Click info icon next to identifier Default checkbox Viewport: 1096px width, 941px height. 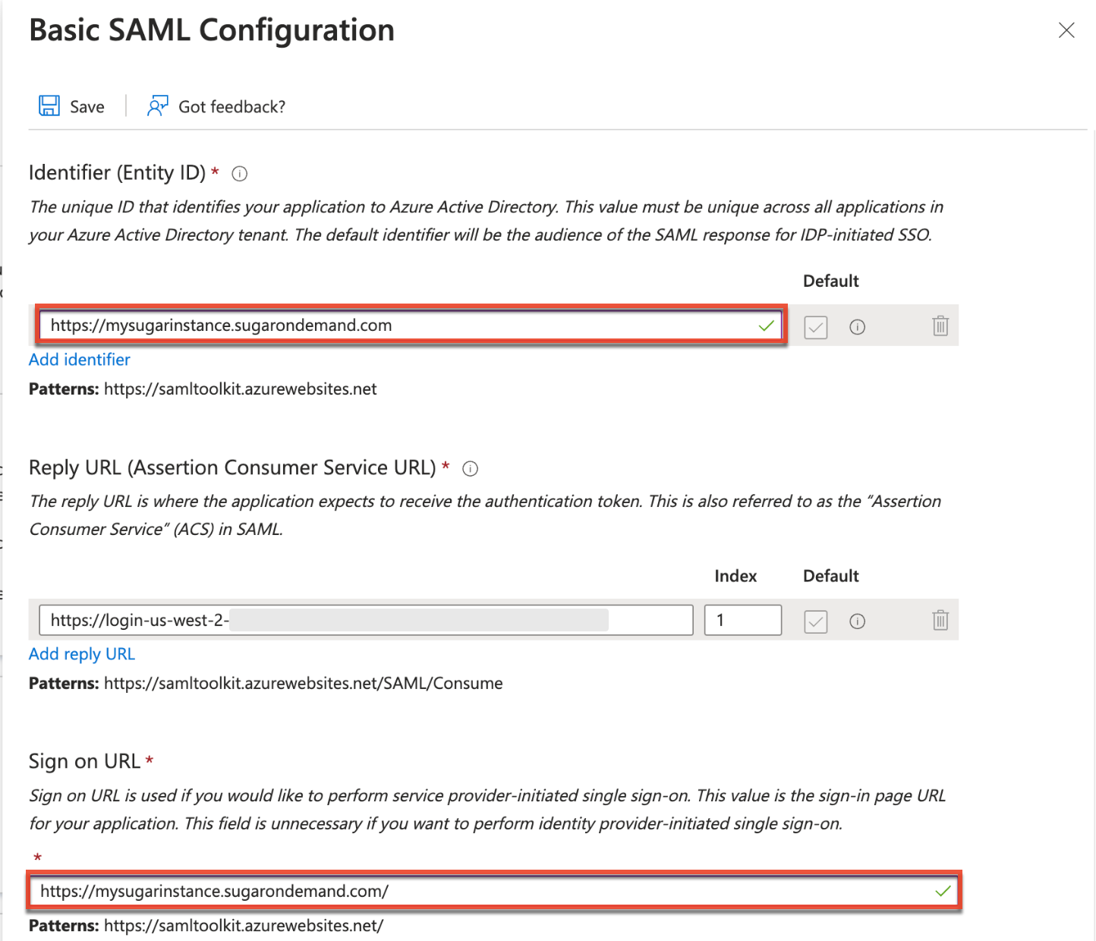858,326
